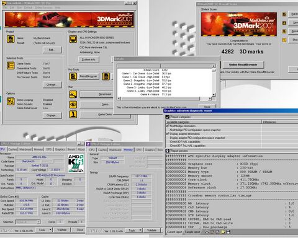
Task: Click the Demo button
Action: tap(97, 105)
